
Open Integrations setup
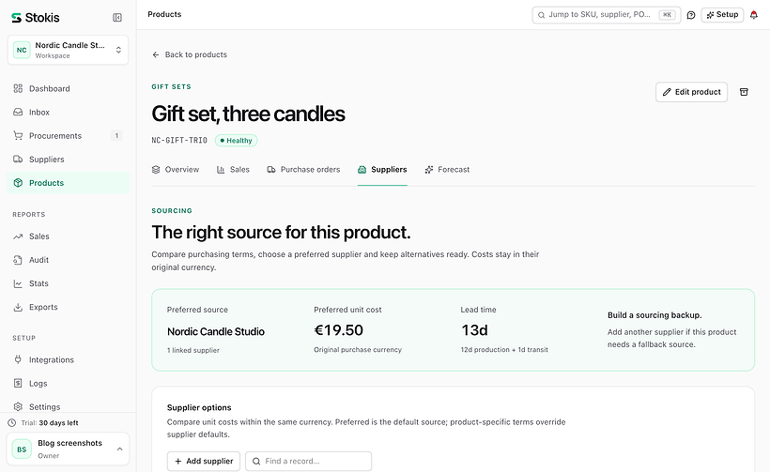point(68,360)
